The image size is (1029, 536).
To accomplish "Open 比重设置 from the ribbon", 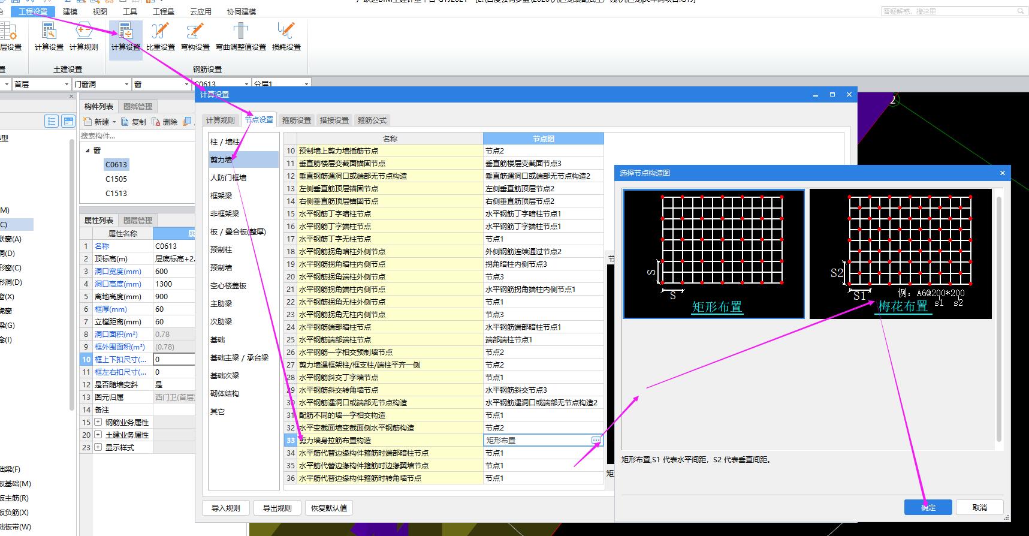I will (160, 37).
